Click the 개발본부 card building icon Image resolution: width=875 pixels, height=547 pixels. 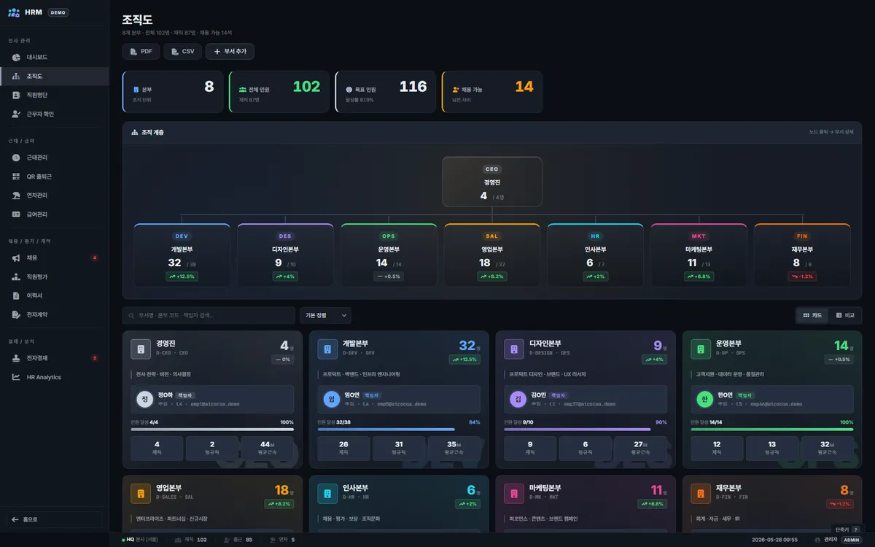tap(327, 349)
